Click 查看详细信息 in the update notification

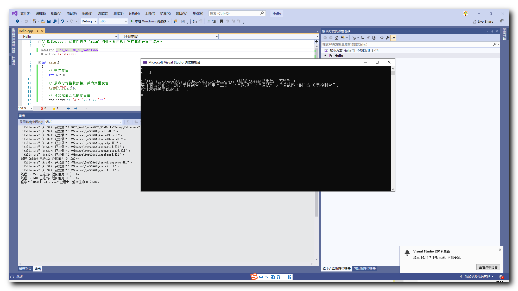coord(488,267)
